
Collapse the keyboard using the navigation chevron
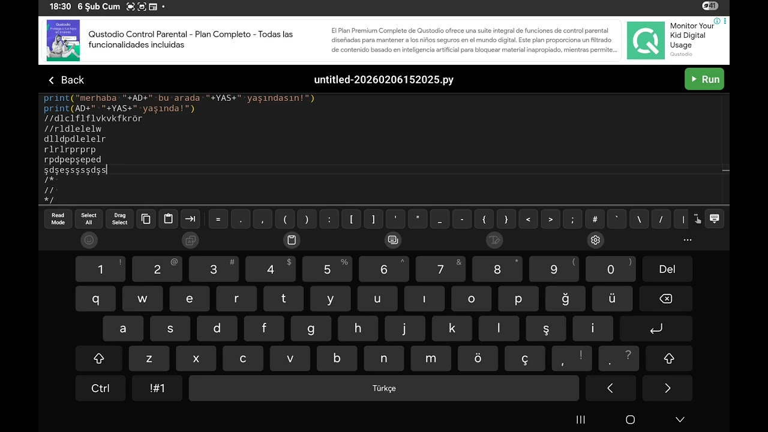[x=680, y=419]
